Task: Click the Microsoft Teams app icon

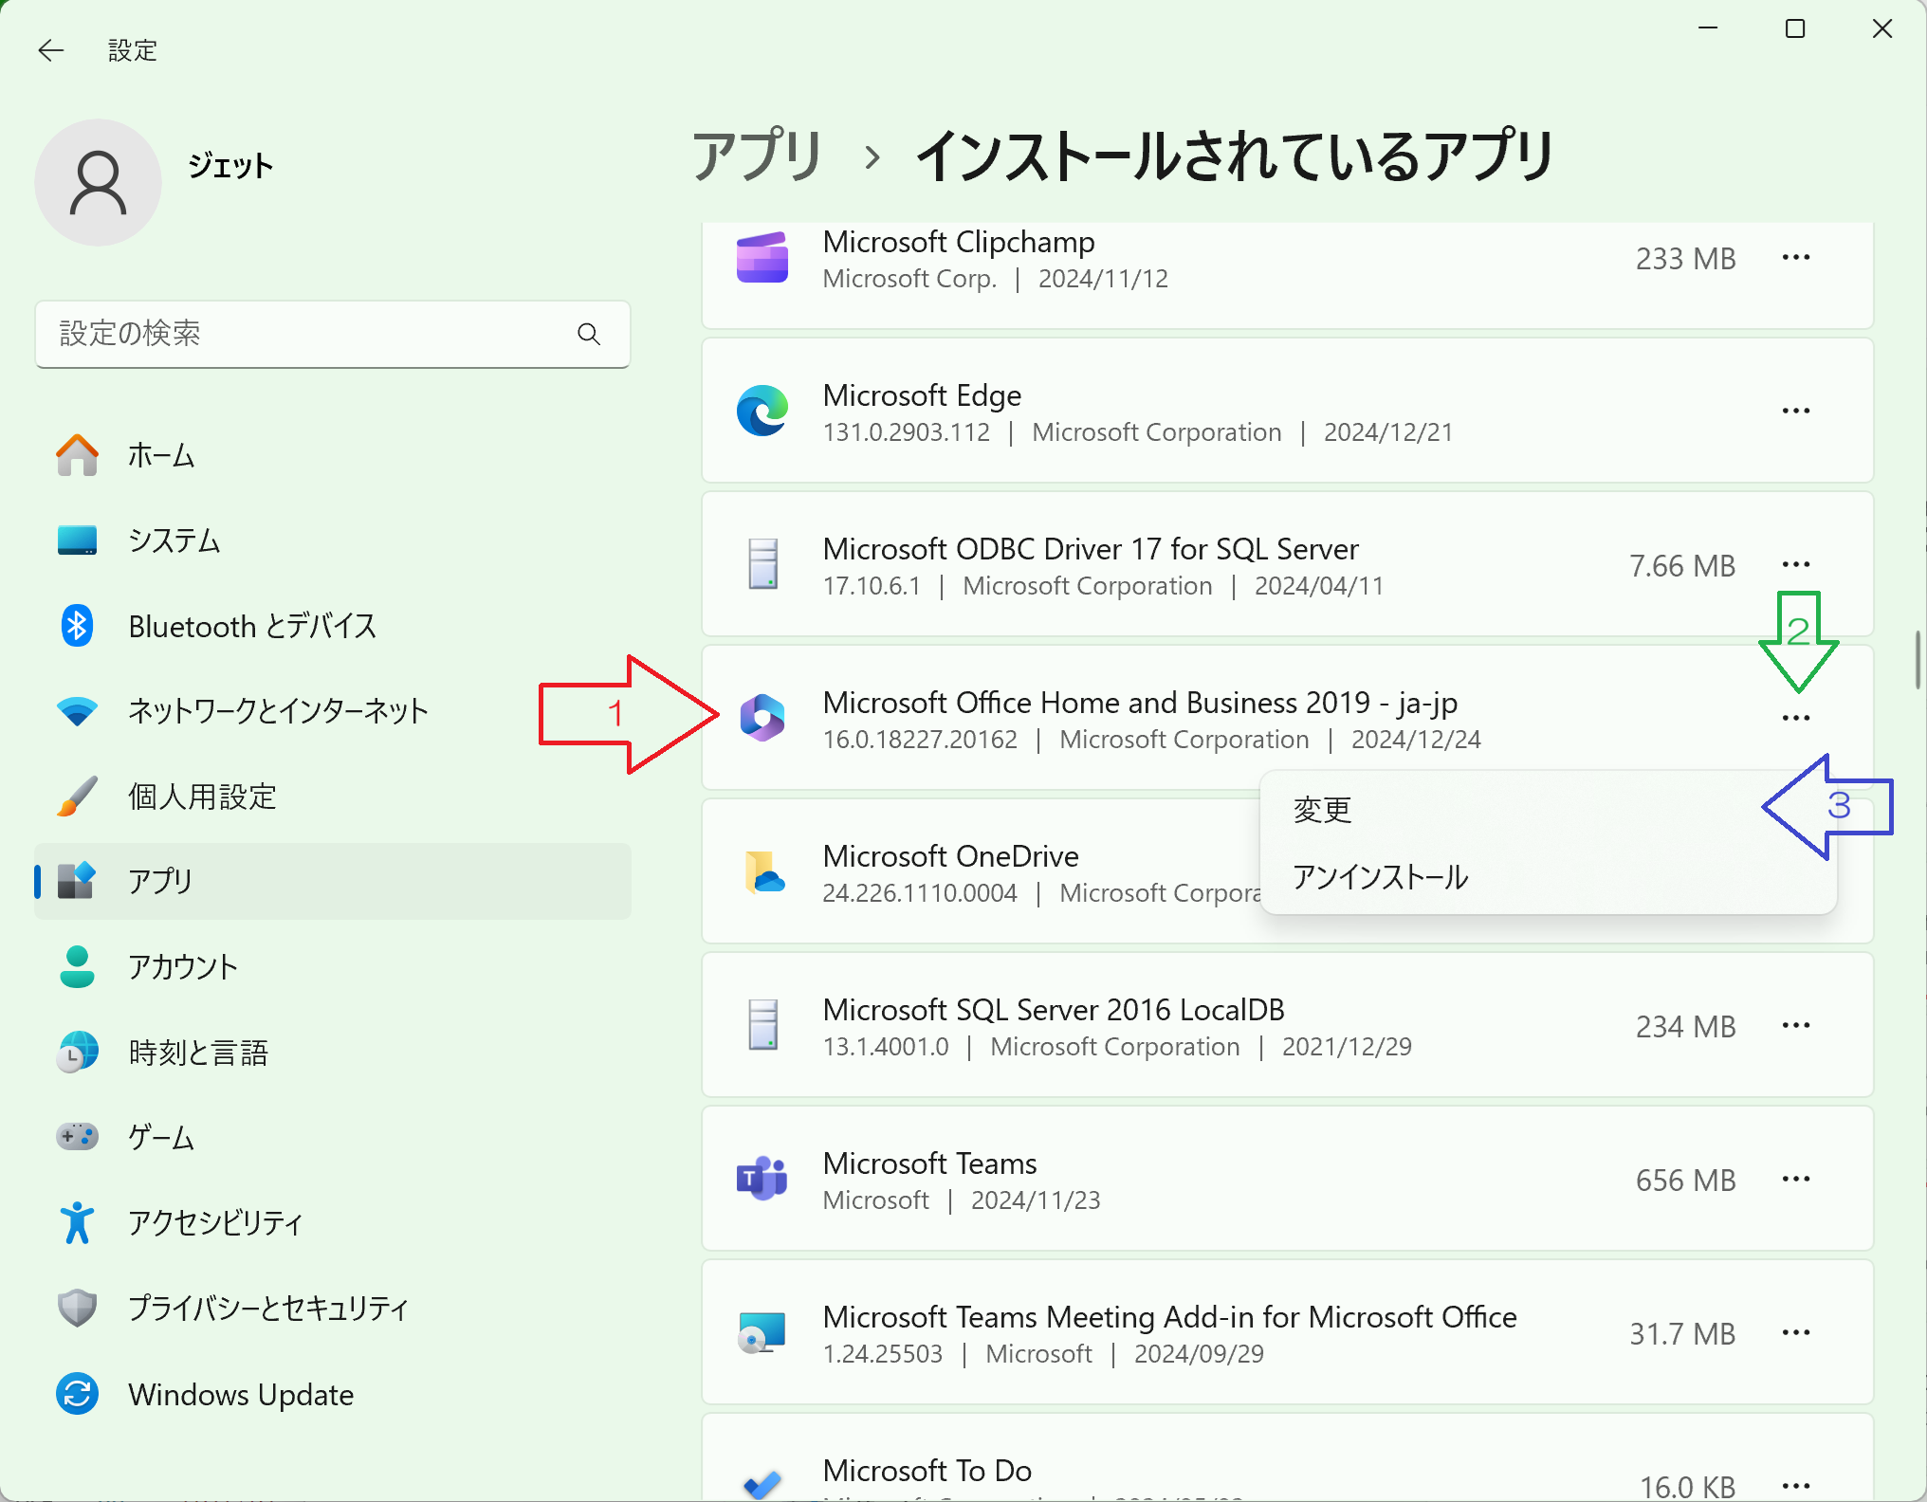Action: (x=762, y=1179)
